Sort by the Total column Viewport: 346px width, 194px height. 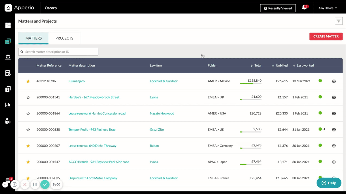(256, 66)
